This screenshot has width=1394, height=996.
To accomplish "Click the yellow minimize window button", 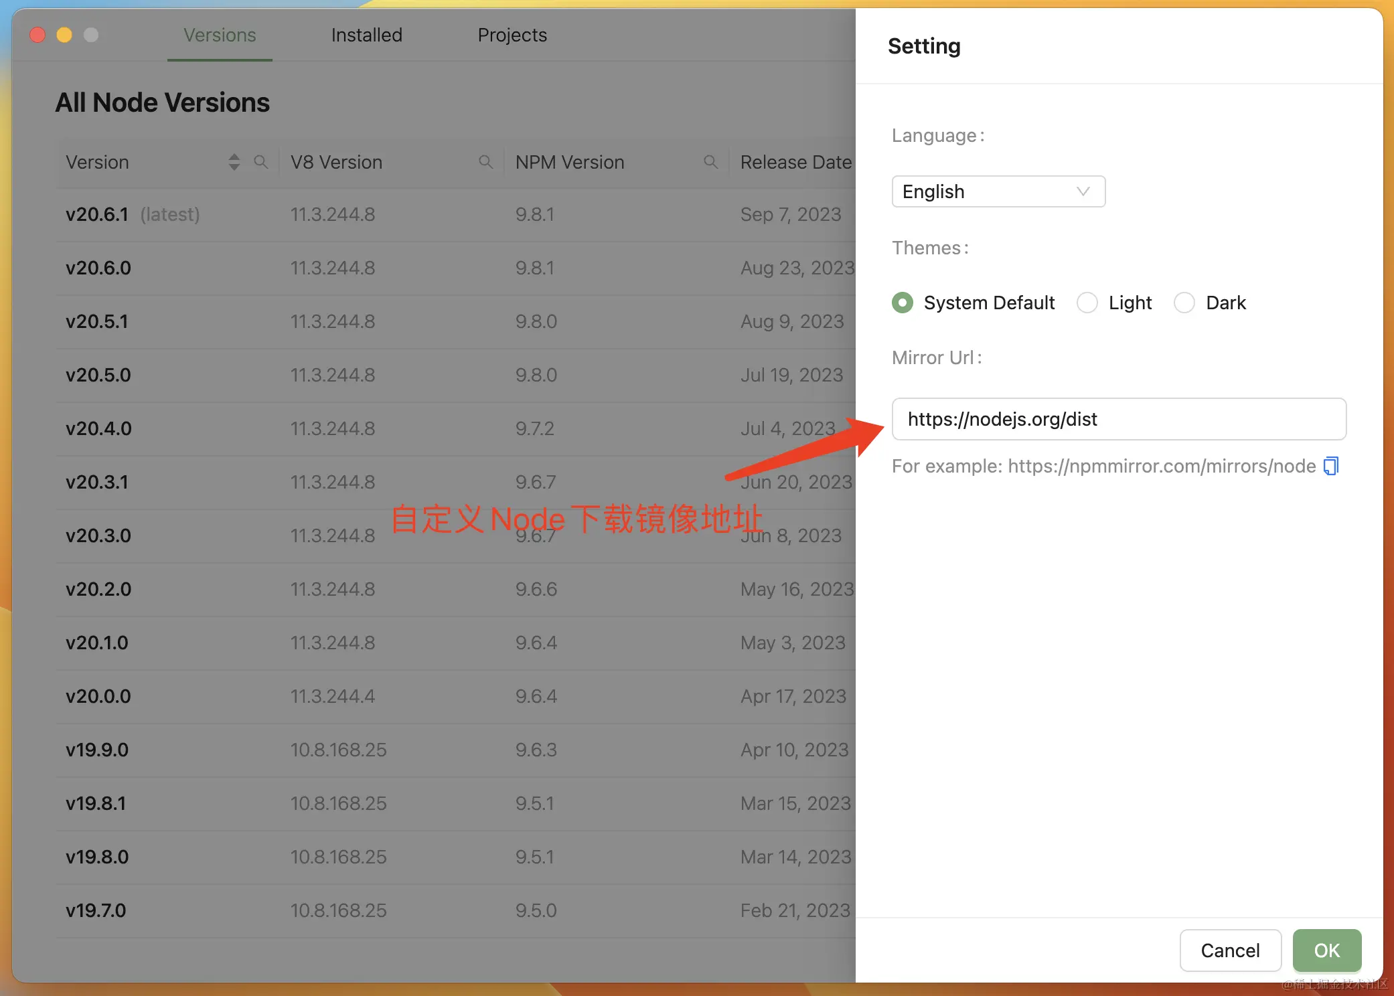I will (64, 35).
